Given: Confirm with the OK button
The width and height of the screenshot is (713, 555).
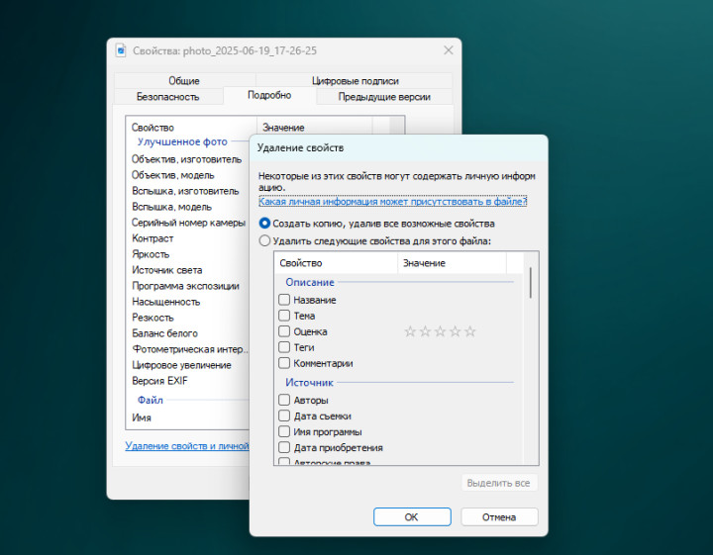Looking at the screenshot, I should [411, 516].
